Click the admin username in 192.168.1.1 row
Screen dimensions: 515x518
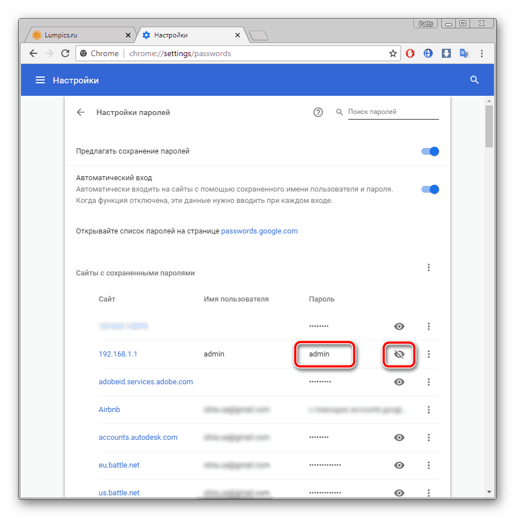coord(214,354)
